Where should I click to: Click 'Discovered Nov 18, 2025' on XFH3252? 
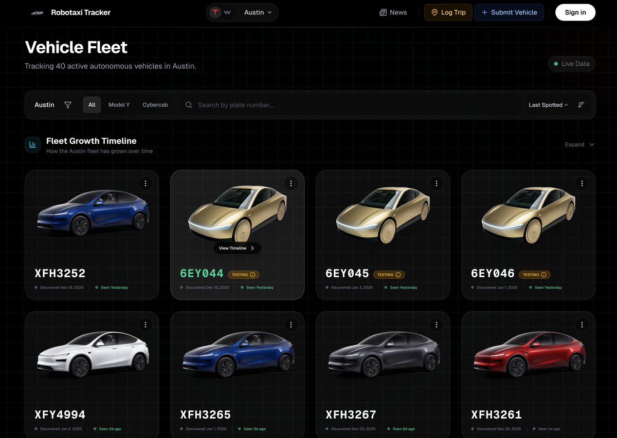pyautogui.click(x=62, y=288)
